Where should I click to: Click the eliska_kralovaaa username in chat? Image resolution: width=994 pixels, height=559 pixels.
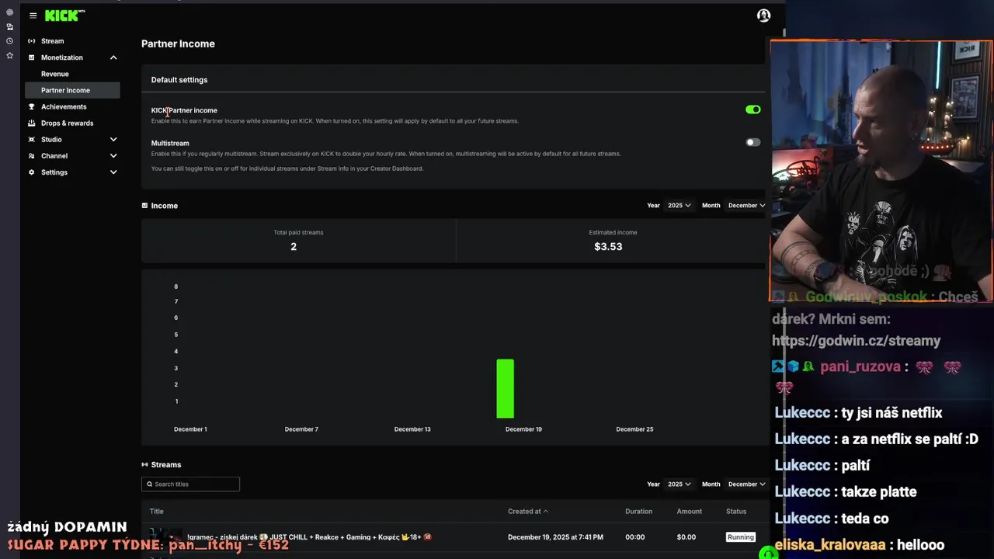830,545
